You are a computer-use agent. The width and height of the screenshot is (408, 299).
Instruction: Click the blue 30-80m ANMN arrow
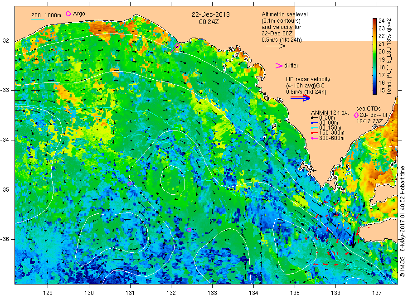[314, 123]
